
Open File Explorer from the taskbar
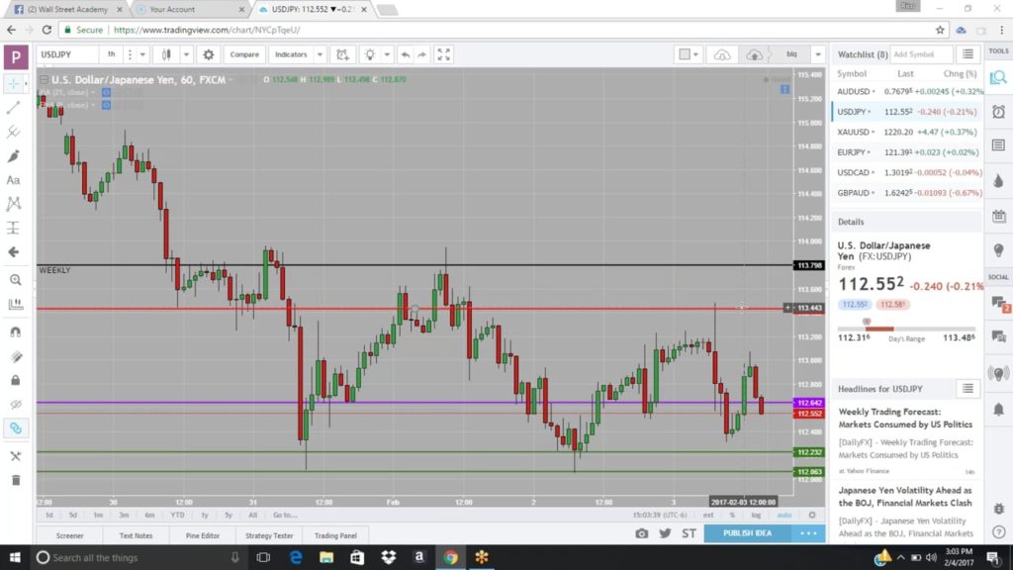click(x=326, y=557)
